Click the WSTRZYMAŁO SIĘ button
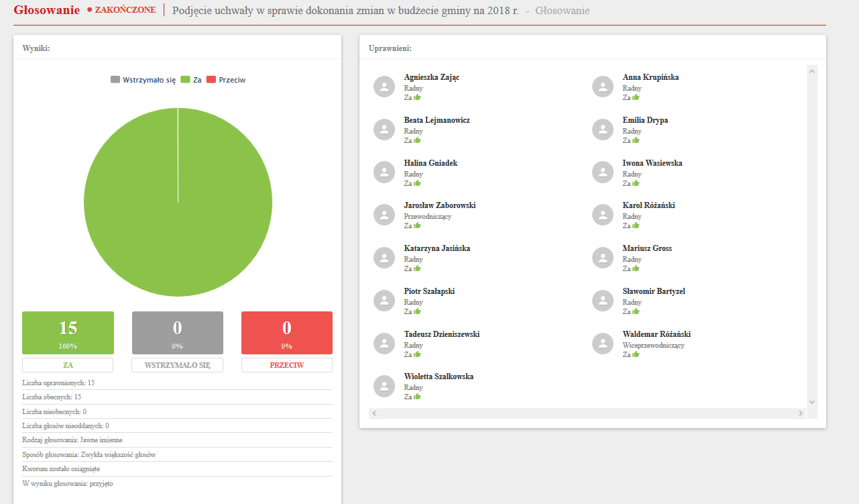This screenshot has width=859, height=504. point(178,365)
